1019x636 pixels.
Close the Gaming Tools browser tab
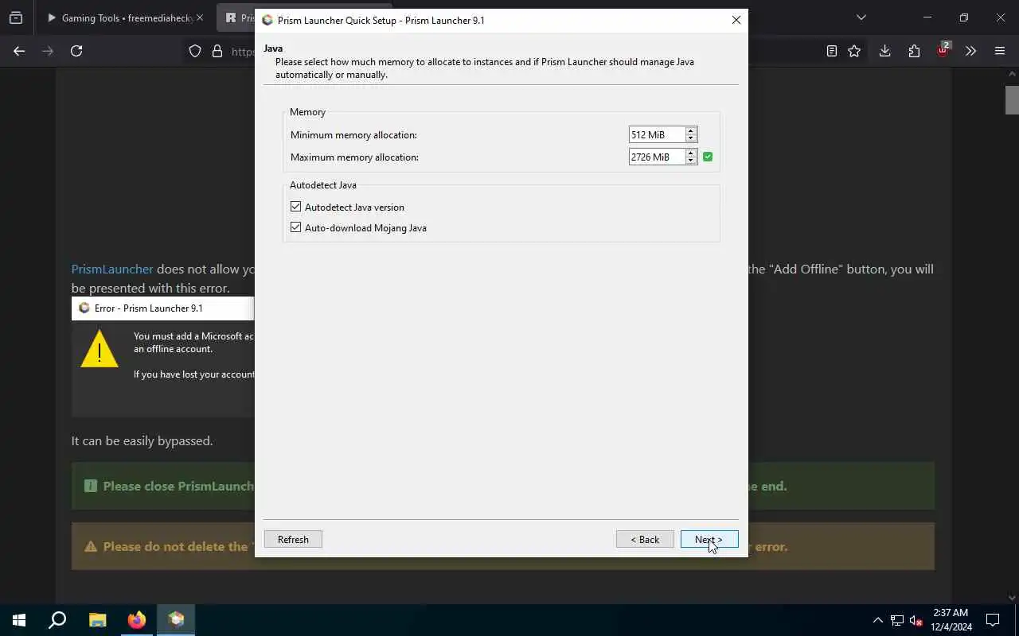(x=200, y=17)
